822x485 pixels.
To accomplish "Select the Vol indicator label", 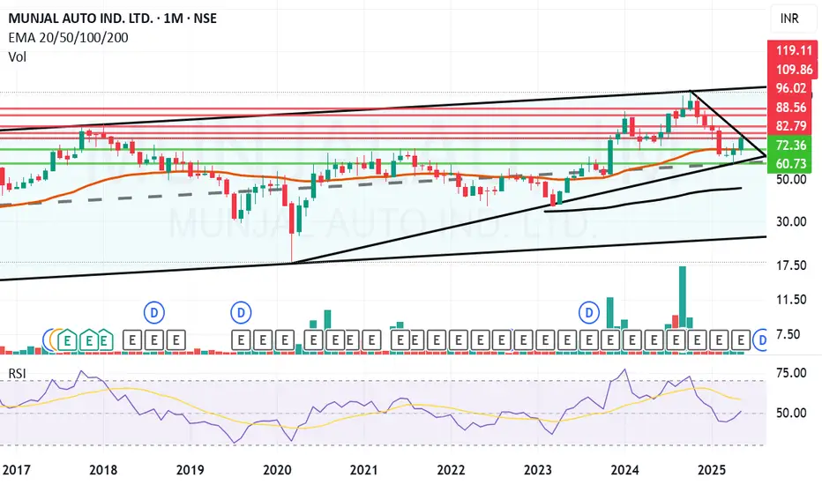I will (x=18, y=56).
